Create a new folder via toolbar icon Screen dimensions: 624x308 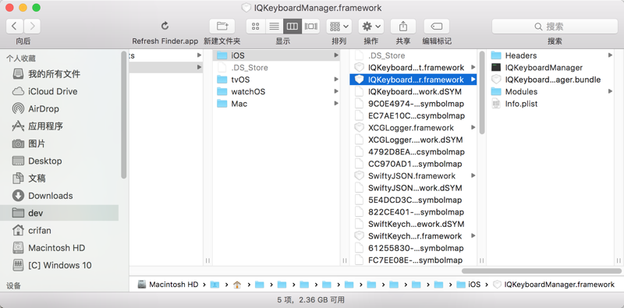[x=222, y=27]
